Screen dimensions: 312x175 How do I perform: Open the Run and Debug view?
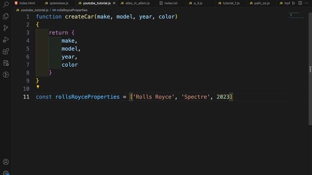point(6,40)
